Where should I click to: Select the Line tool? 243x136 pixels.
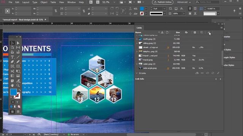click(18, 57)
